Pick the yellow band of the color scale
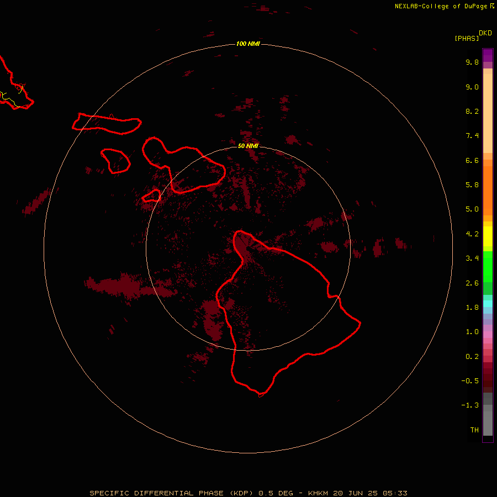Image resolution: width=497 pixels, height=497 pixels. 488,236
